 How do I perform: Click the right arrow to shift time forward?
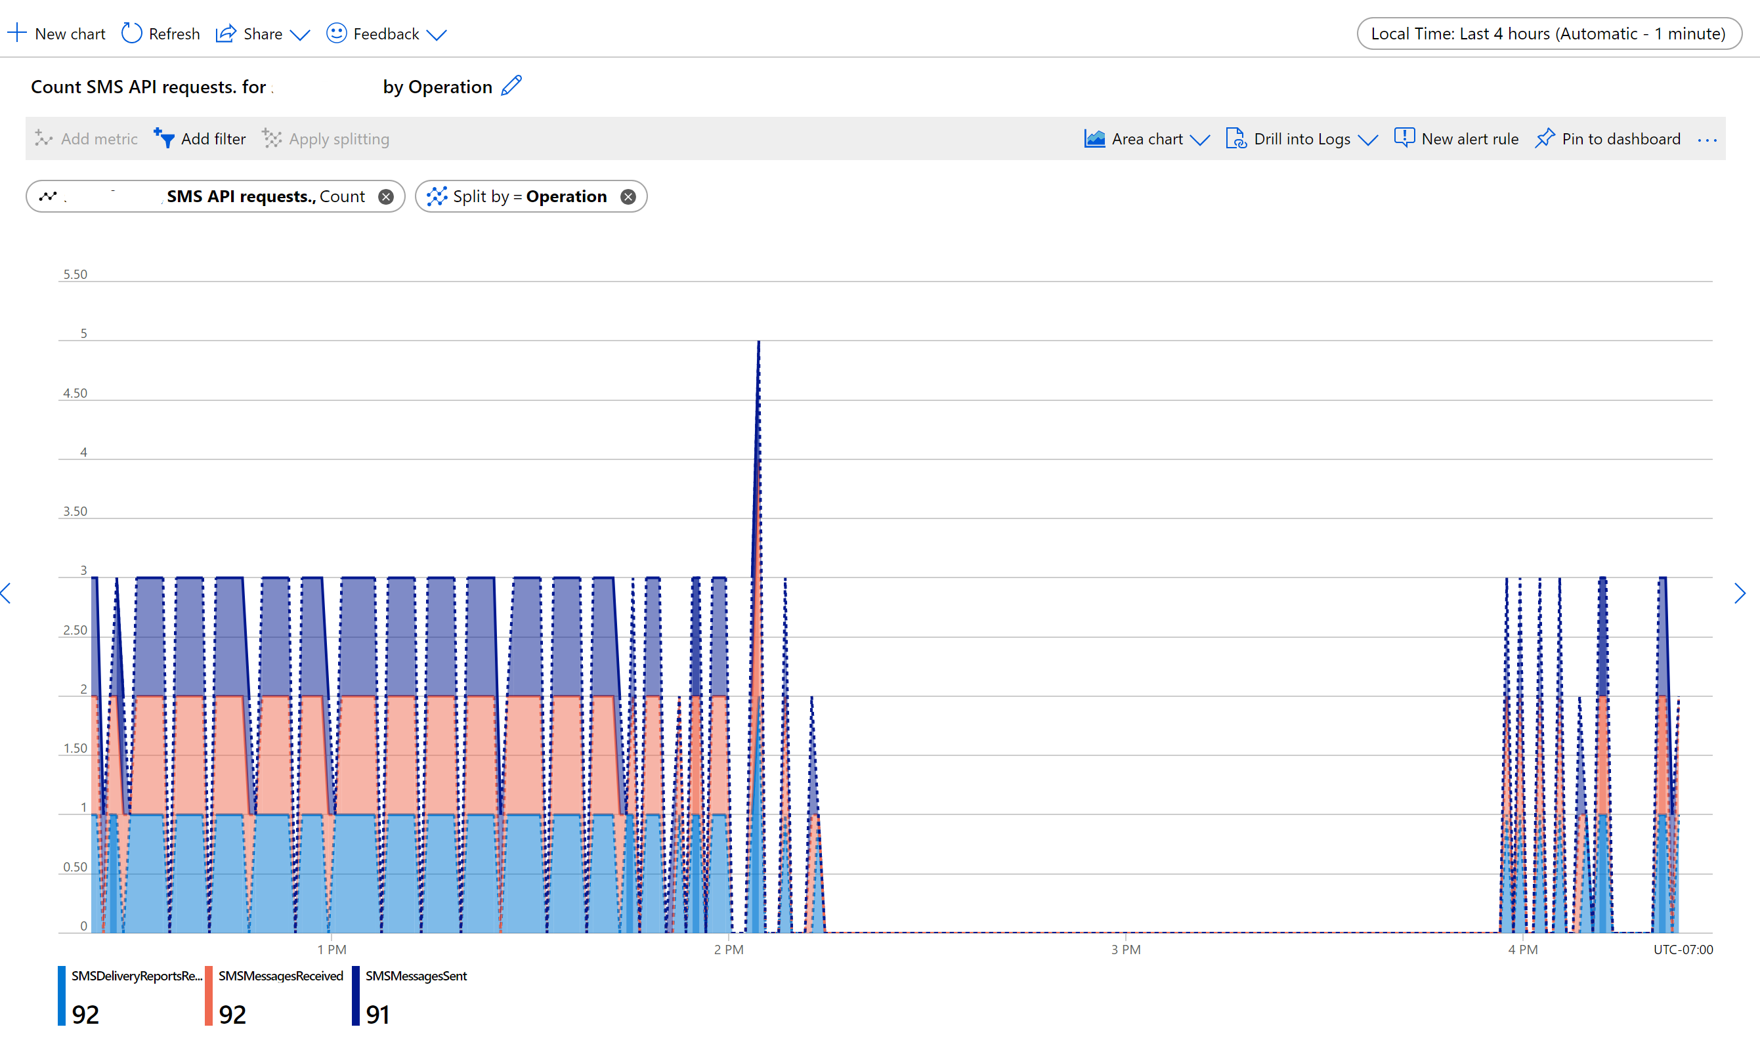pos(1740,593)
